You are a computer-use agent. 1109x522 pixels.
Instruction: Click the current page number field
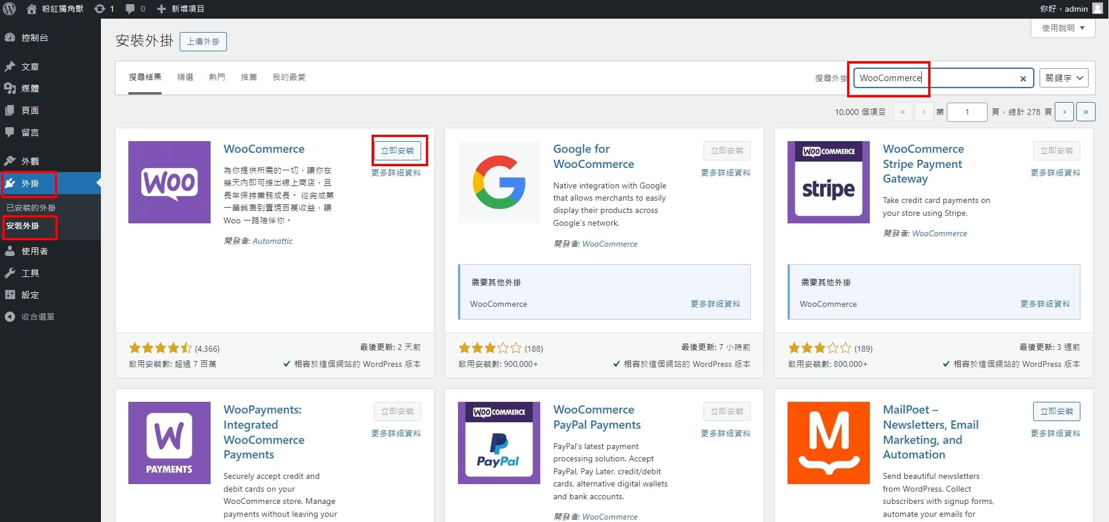[967, 112]
